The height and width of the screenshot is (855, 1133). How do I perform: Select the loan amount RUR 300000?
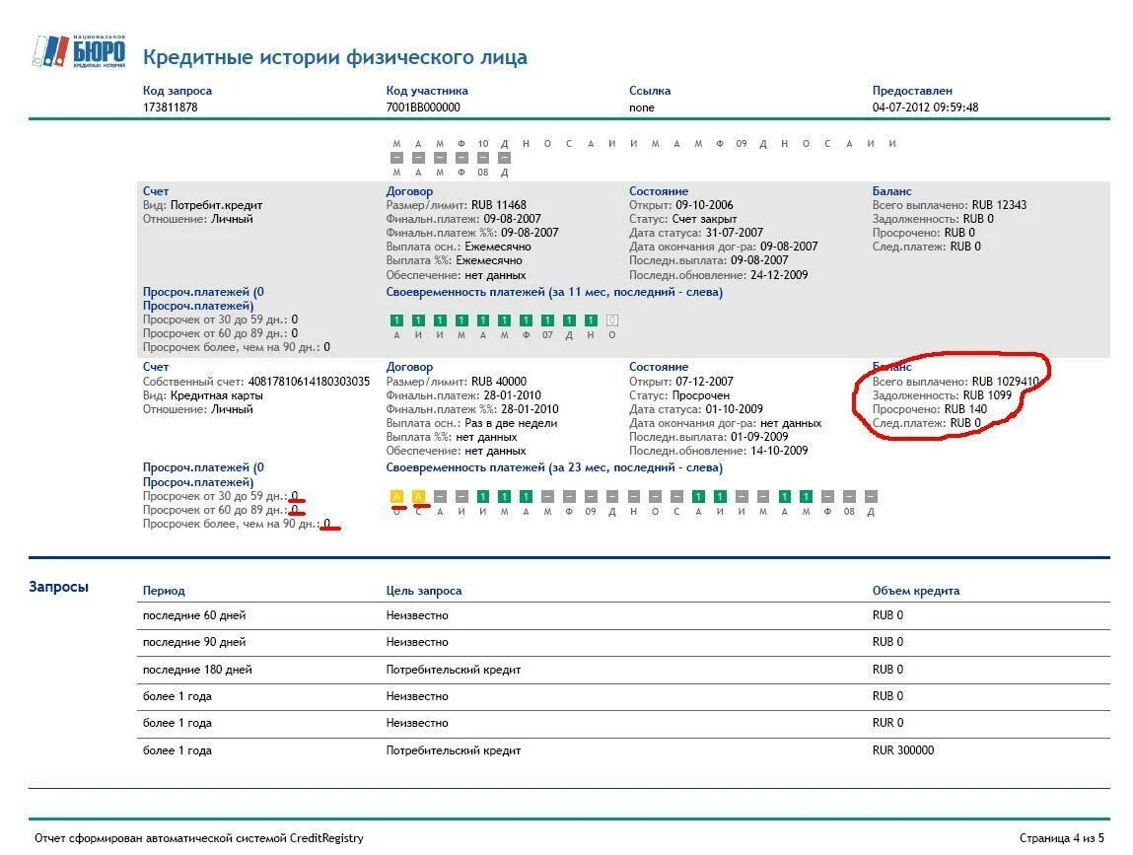[902, 750]
